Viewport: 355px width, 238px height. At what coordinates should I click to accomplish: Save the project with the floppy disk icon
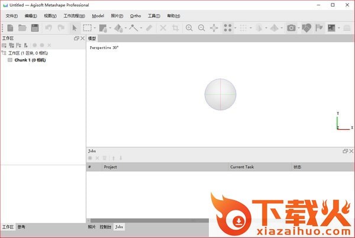[x=35, y=28]
